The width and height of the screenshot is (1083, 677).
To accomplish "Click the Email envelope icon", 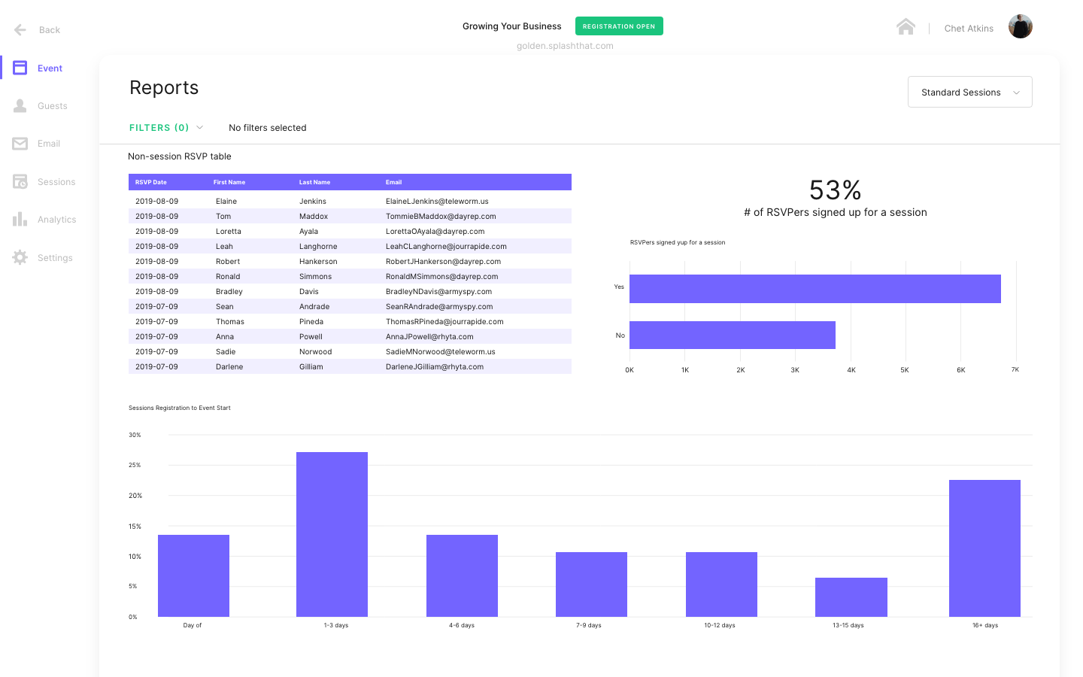I will (20, 144).
